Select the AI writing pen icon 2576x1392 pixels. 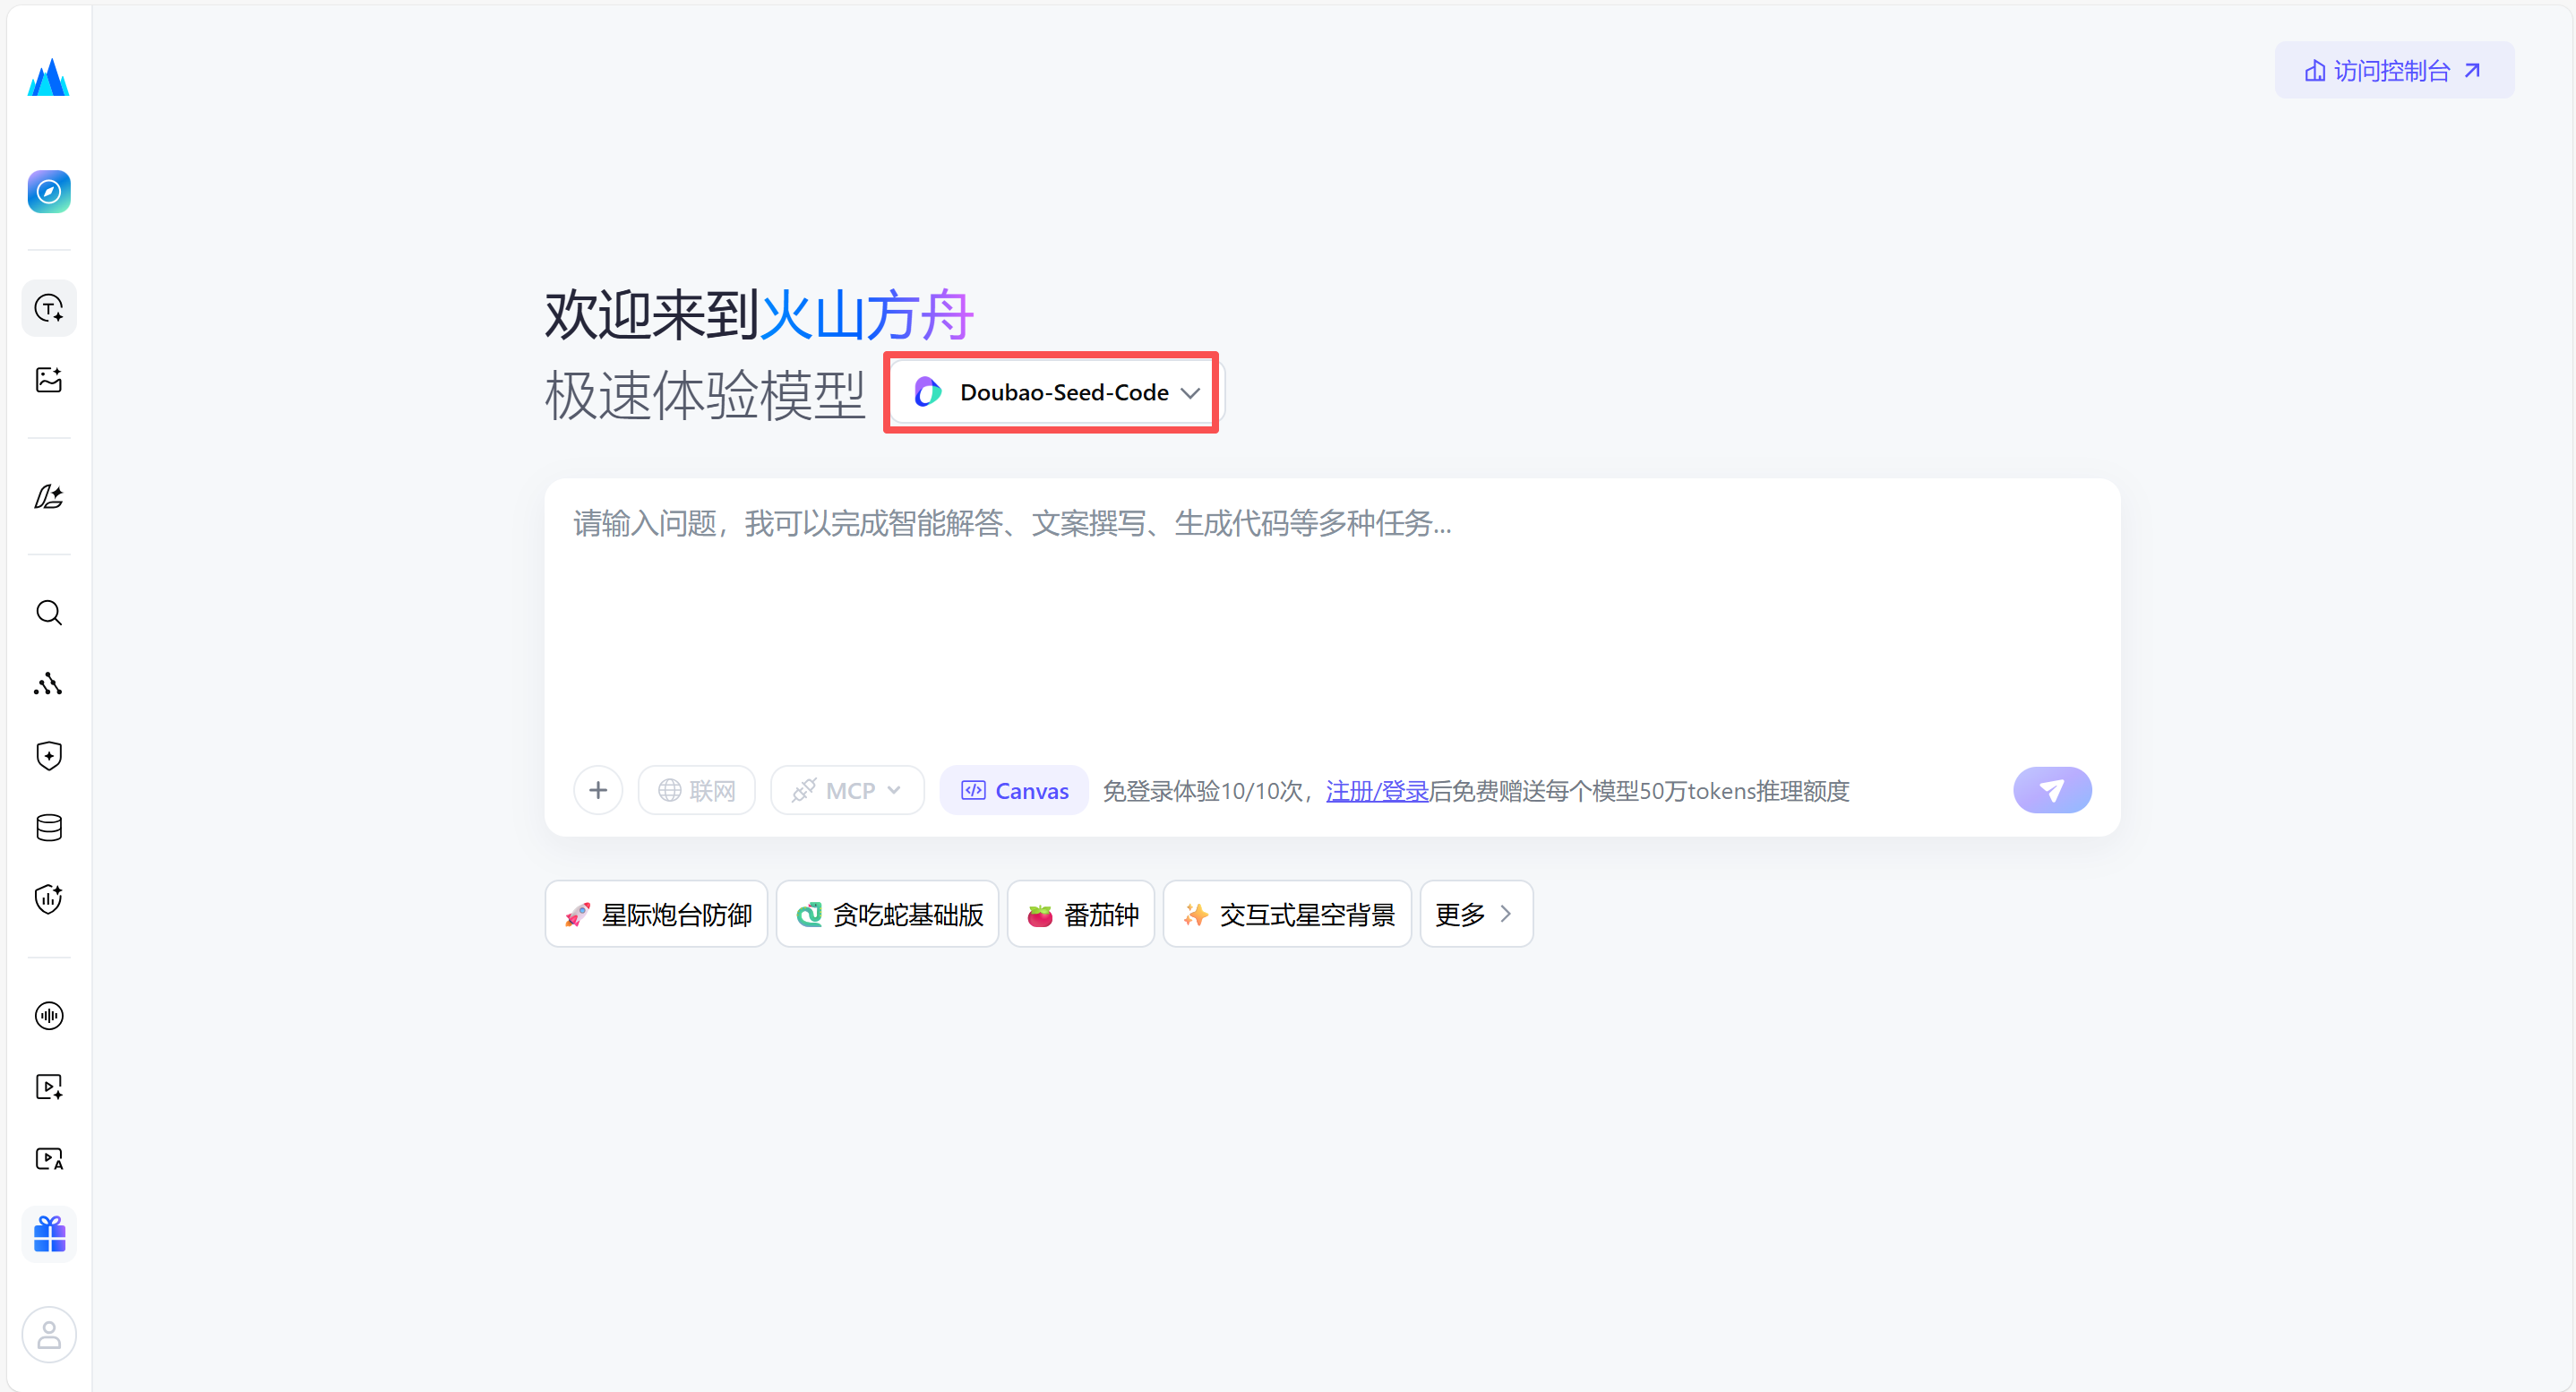point(48,495)
